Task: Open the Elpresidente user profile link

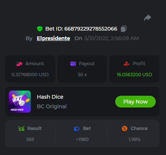Action: 53,38
